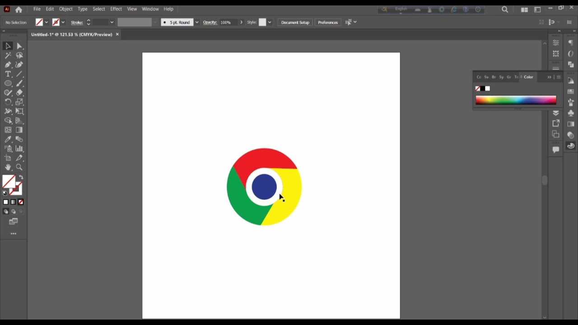578x325 pixels.
Task: Pick the Line Segment tool
Action: click(19, 74)
